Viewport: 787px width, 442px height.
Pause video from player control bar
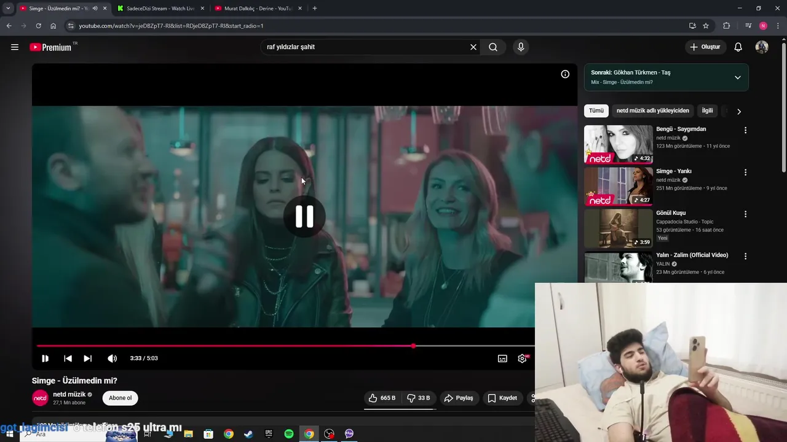pos(45,359)
